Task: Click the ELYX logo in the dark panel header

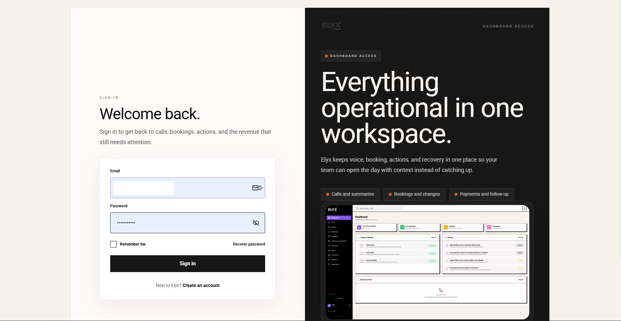Action: [331, 26]
